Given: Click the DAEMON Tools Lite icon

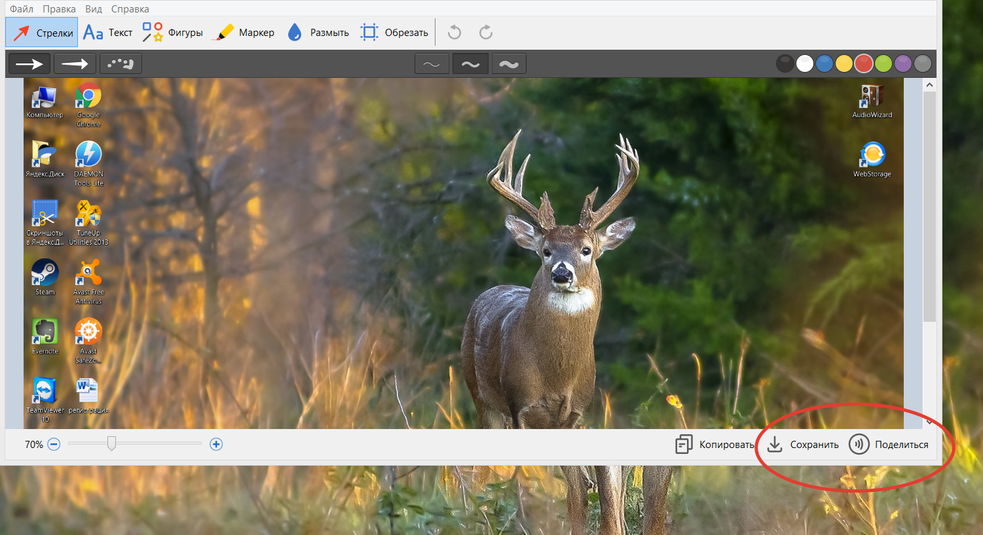Looking at the screenshot, I should pyautogui.click(x=88, y=164).
